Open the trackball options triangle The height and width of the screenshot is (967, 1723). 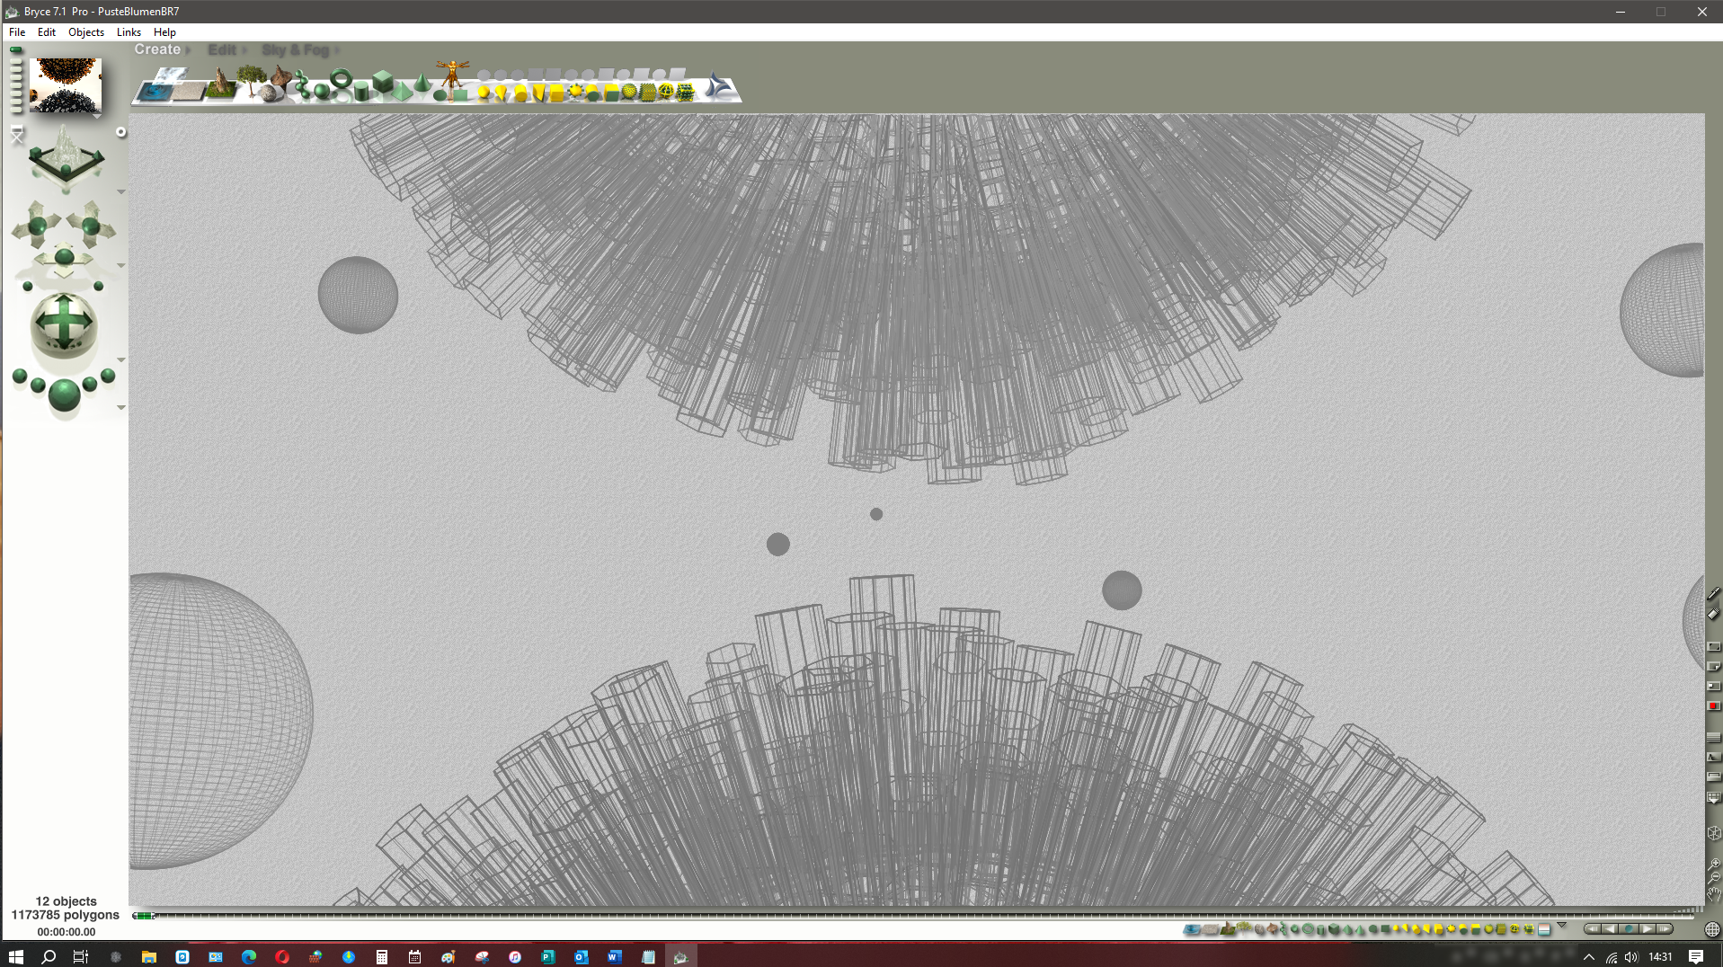point(120,360)
